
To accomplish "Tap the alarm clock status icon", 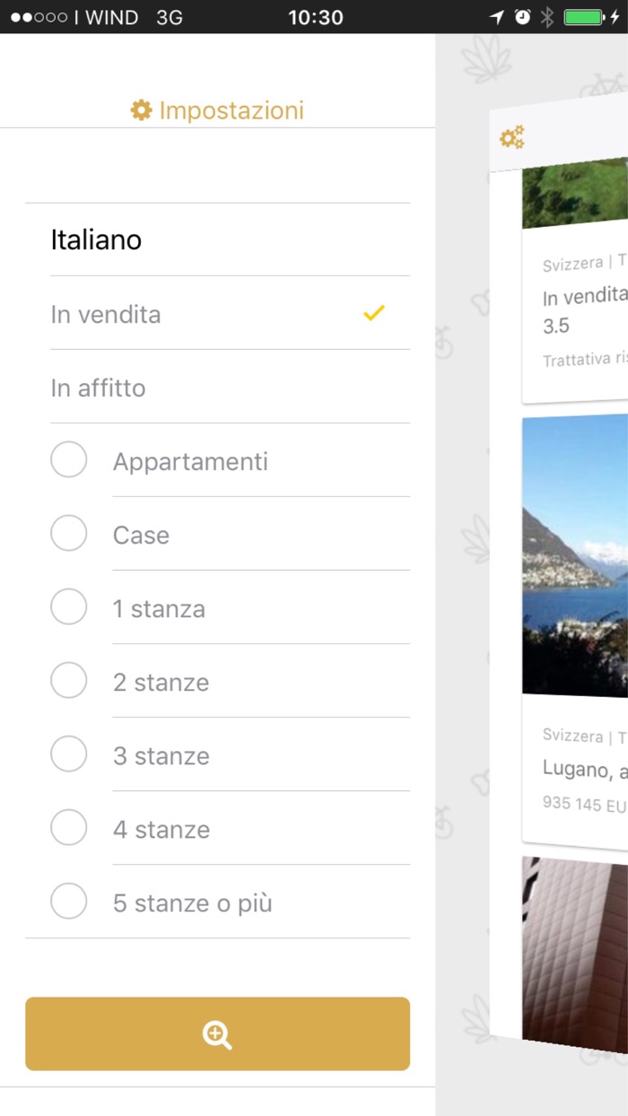I will point(522,17).
